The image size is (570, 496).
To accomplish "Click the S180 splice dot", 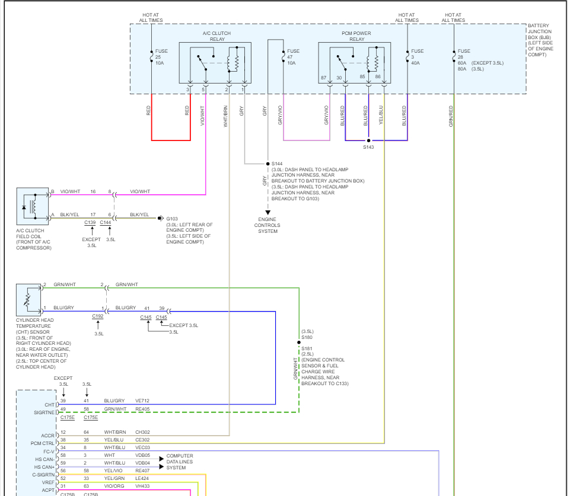I will [299, 343].
